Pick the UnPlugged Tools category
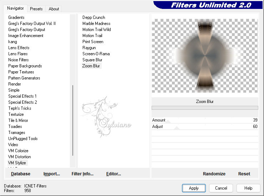 (23, 139)
